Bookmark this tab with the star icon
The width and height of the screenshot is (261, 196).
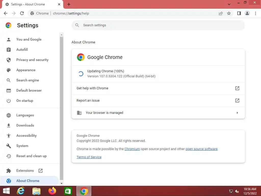(x=229, y=13)
